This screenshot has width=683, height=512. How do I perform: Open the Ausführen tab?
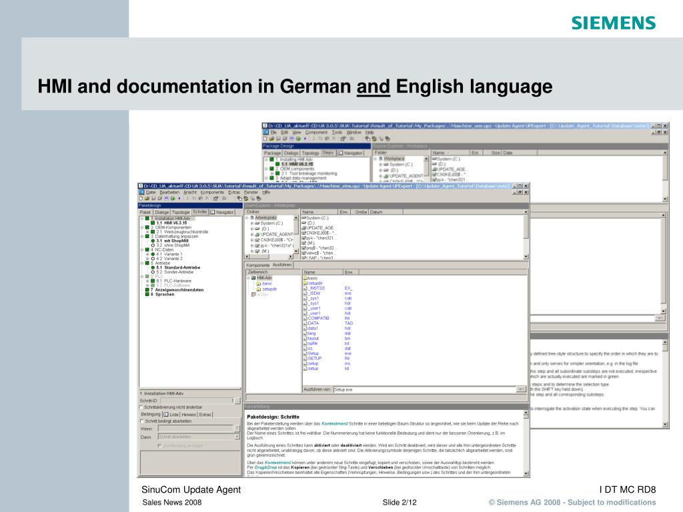pos(282,265)
